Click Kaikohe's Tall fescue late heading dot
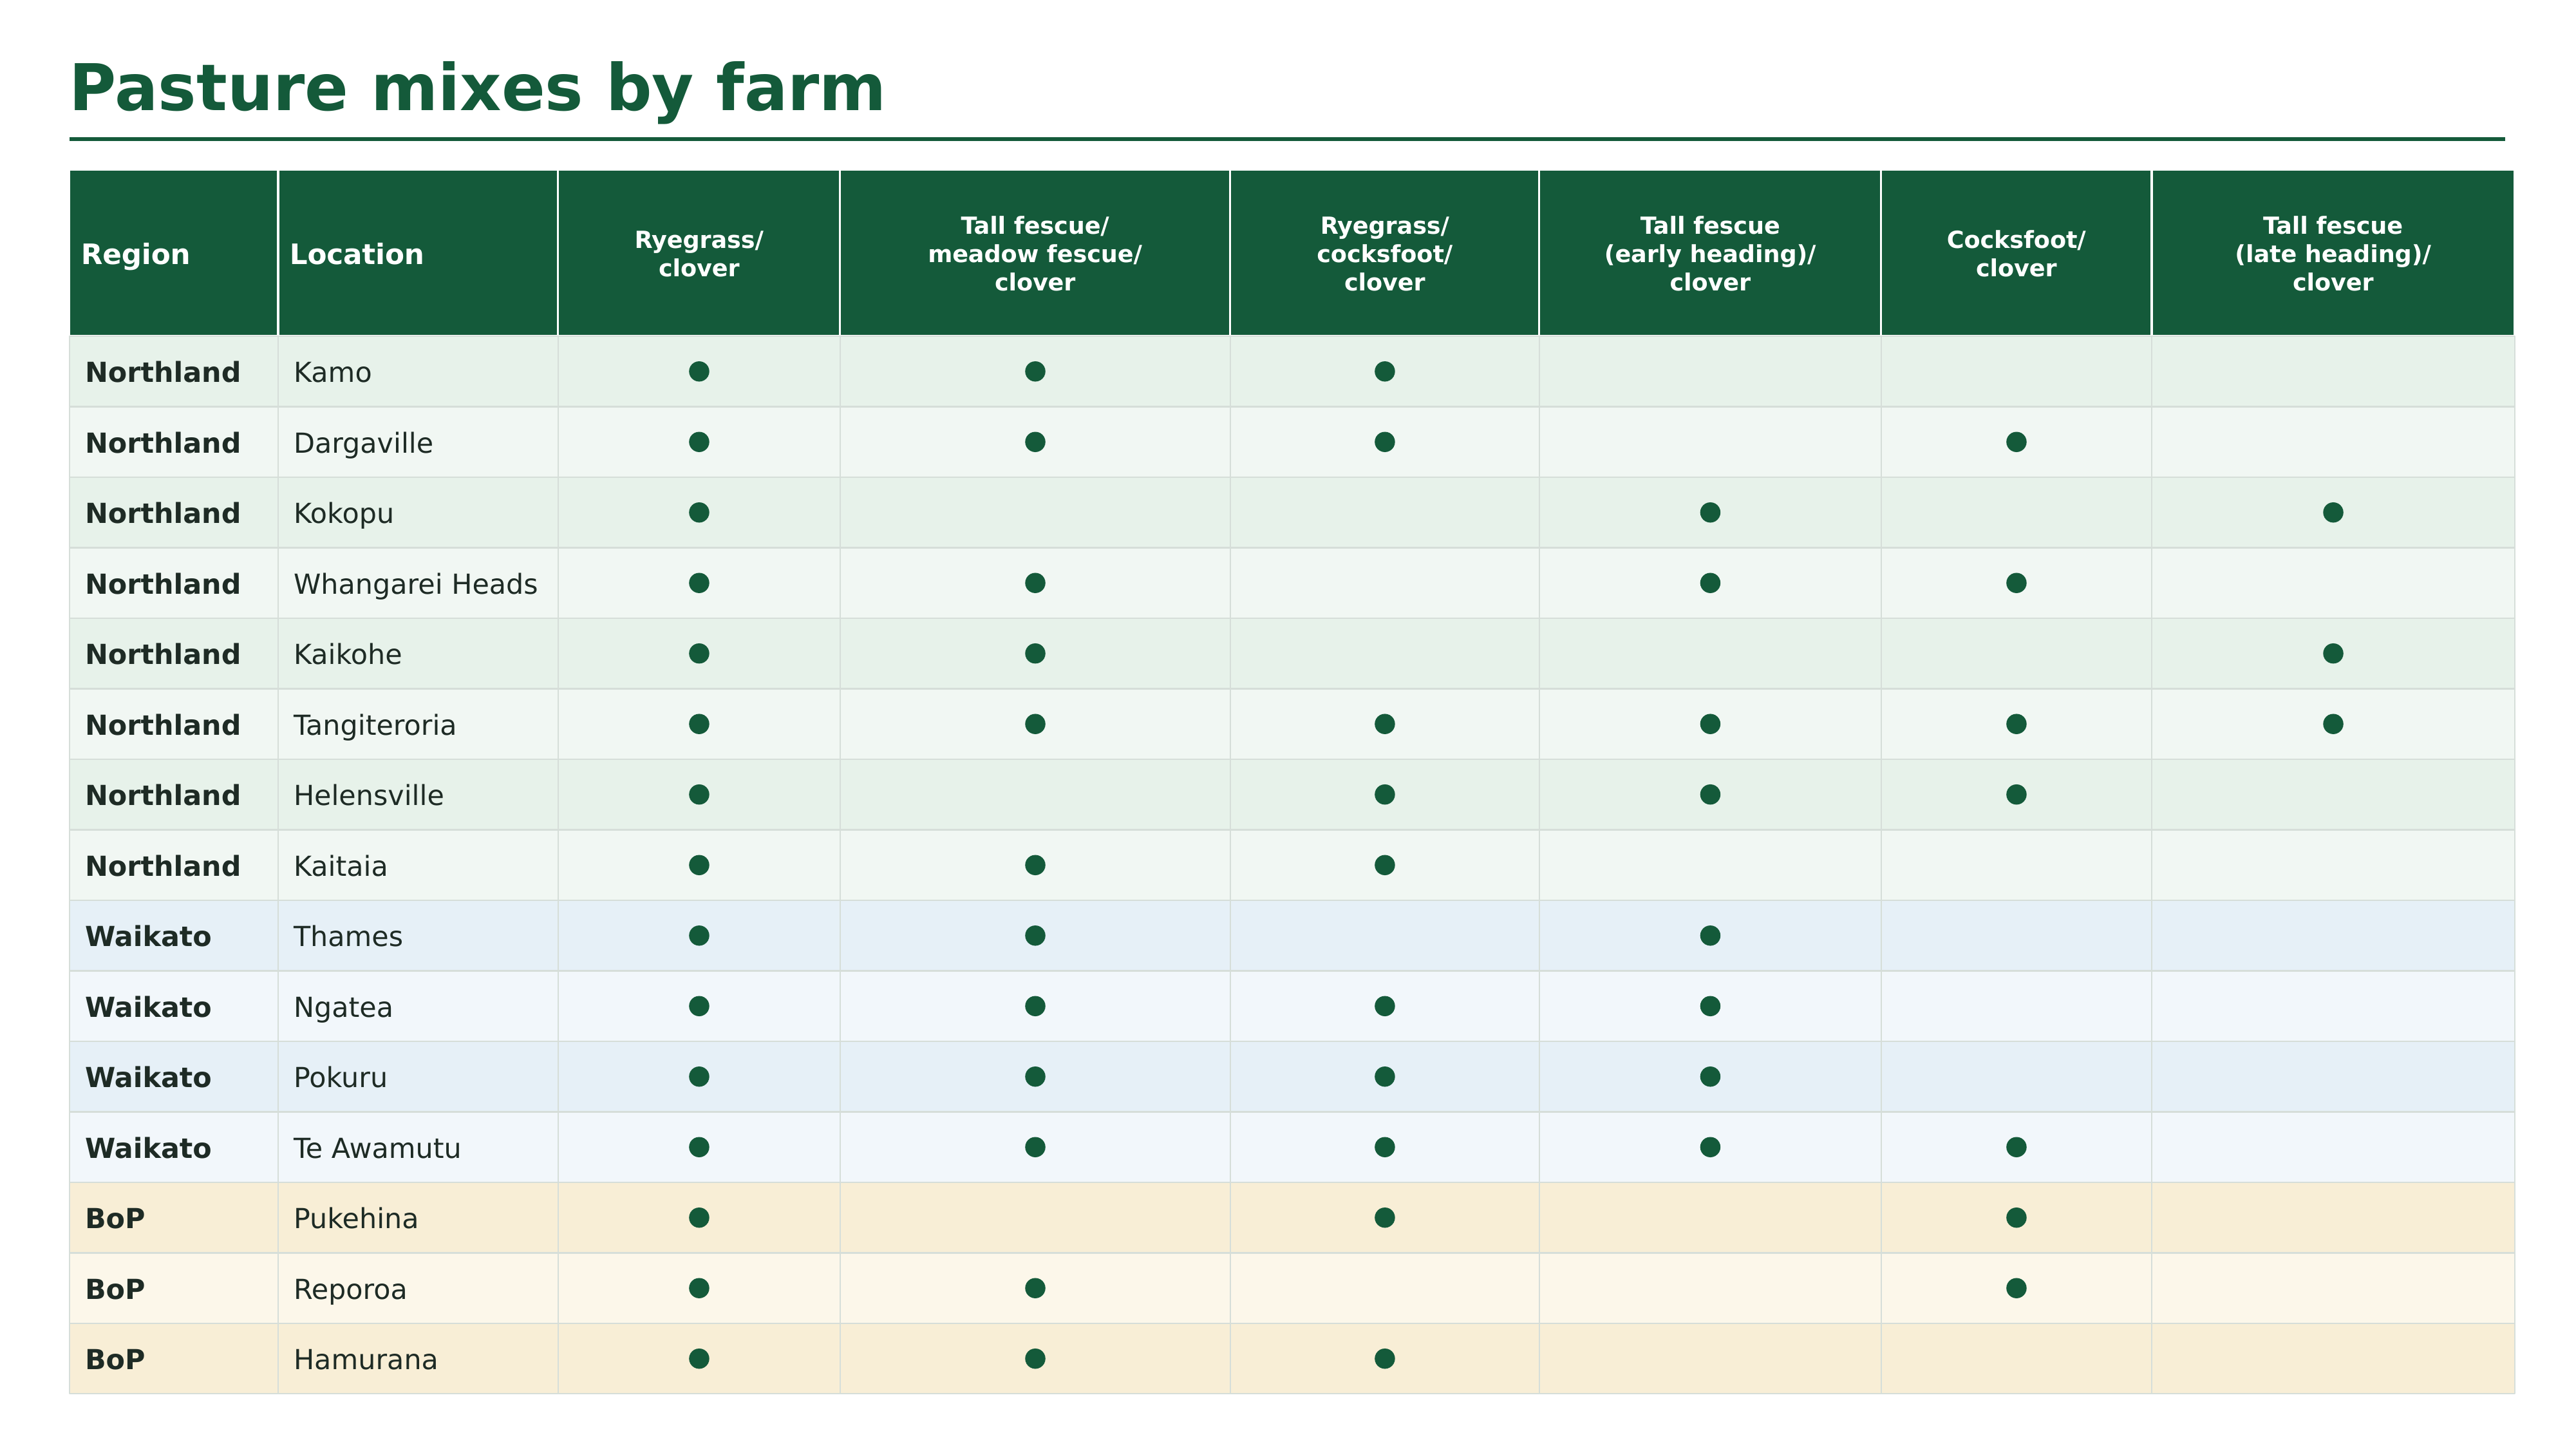2576x1449 pixels. 2332,654
